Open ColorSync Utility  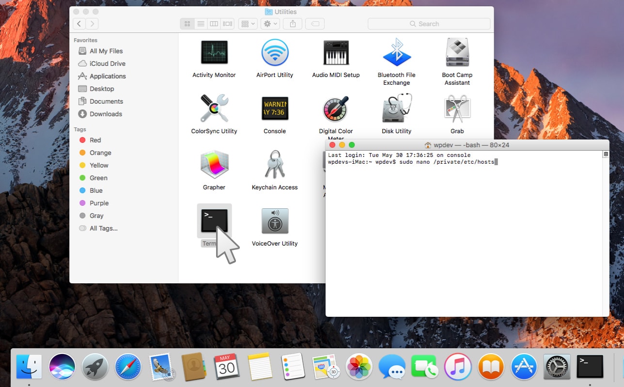point(214,108)
